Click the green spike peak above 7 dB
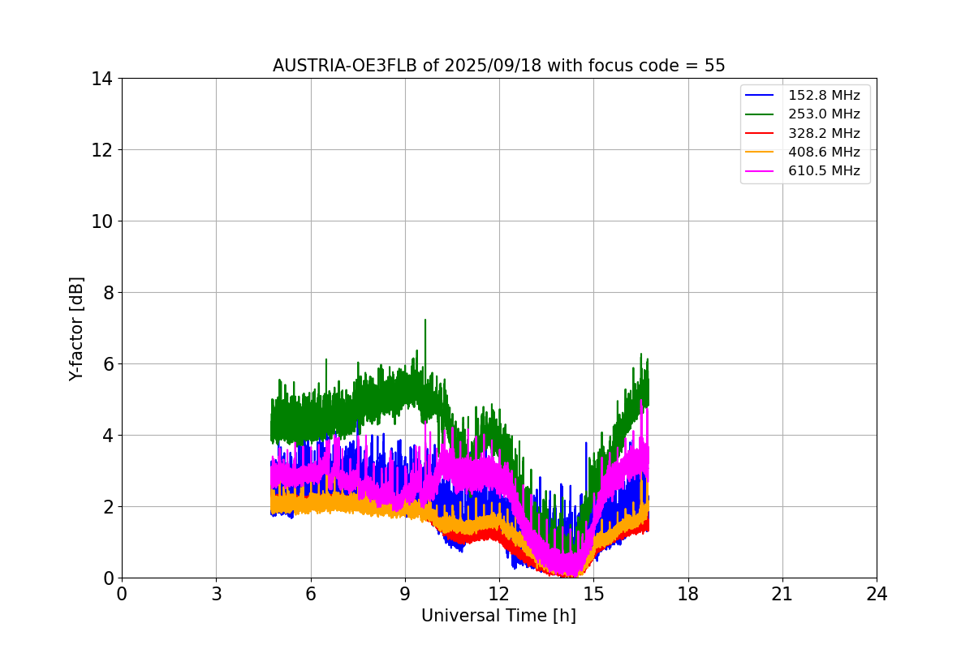974x649 pixels. click(x=425, y=320)
